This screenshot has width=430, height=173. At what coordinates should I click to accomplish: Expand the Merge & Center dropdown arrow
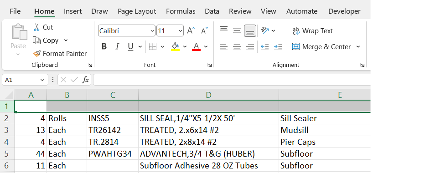358,47
